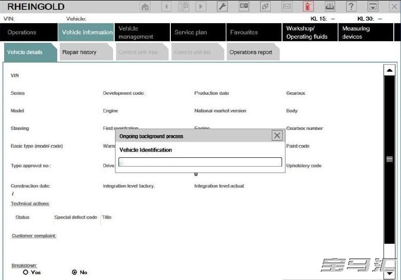The height and width of the screenshot is (280, 401).
Task: Click the Vehicle Identification heading
Action: pyautogui.click(x=146, y=150)
